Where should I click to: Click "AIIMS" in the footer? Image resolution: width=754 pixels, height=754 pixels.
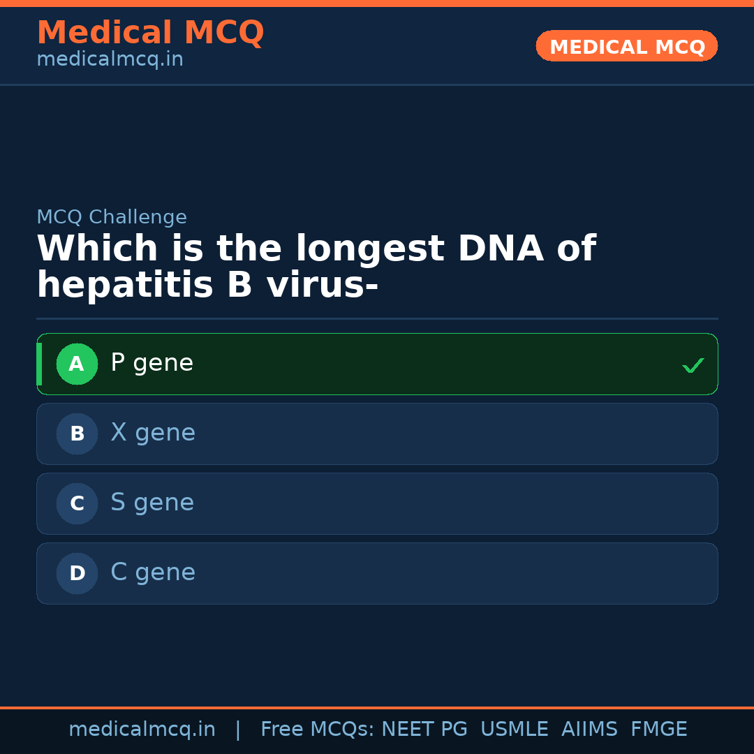click(589, 730)
